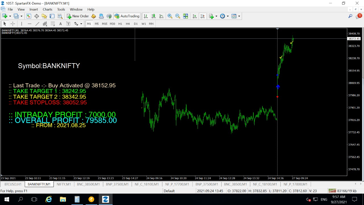Show the Data Window panel
Viewport: 364px width, 205px height.
pos(37,16)
